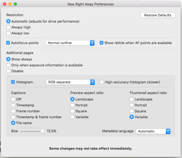Select Frame number caption option
Screen dimensions: 182x158
coord(13,111)
